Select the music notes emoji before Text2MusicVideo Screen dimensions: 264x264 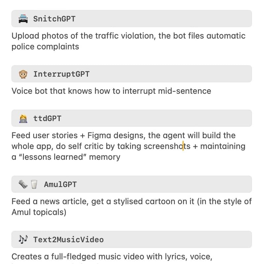click(x=23, y=239)
